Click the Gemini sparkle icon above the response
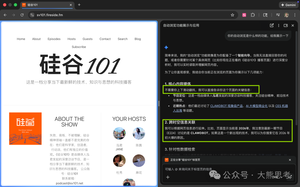The image size is (300, 187). coord(166,47)
